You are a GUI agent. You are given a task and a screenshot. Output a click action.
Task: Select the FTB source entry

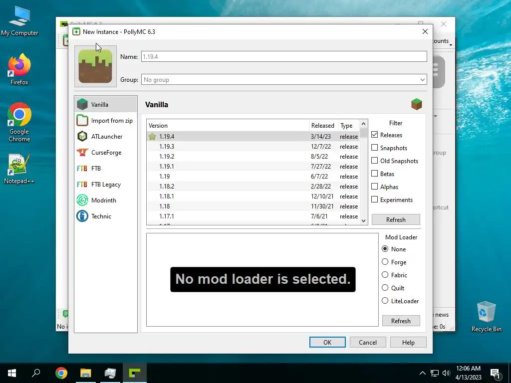(106, 169)
